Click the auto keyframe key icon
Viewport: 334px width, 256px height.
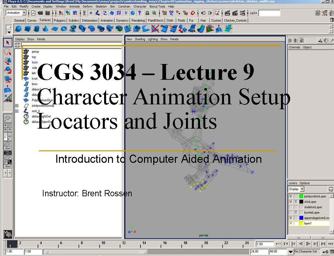pos(325,252)
